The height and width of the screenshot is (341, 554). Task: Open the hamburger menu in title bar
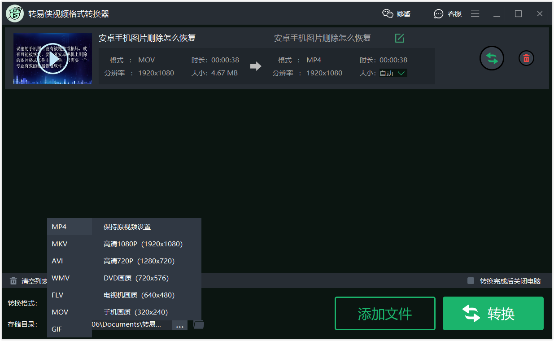475,13
